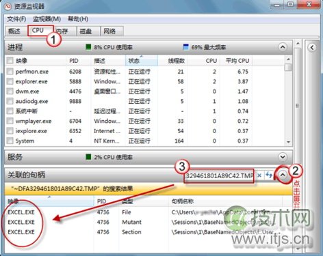The height and width of the screenshot is (256, 323).
Task: Check the iexplore.exe process checkbox
Action: (10, 131)
